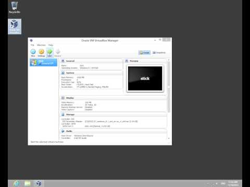Click the details pane scrollbar down arrow
The image size is (250, 187).
(169, 138)
